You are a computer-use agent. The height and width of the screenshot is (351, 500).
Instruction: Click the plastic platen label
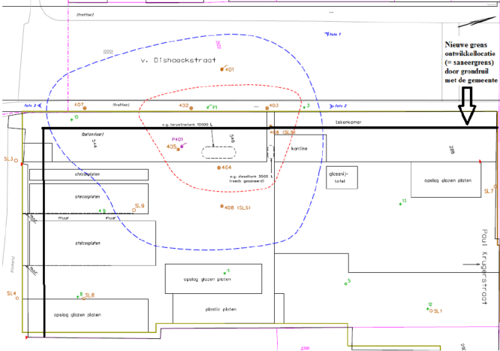(x=221, y=310)
